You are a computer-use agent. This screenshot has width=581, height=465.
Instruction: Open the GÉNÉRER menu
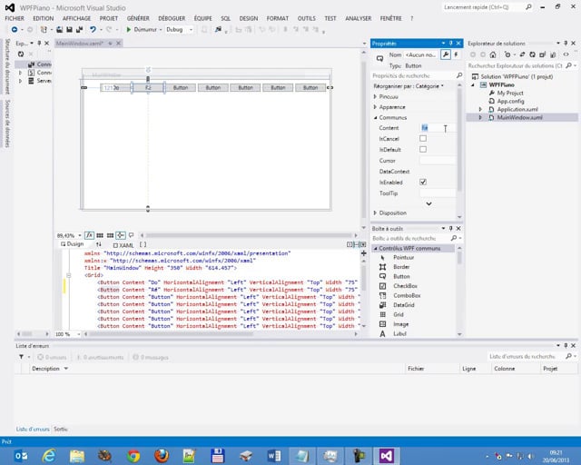[138, 18]
